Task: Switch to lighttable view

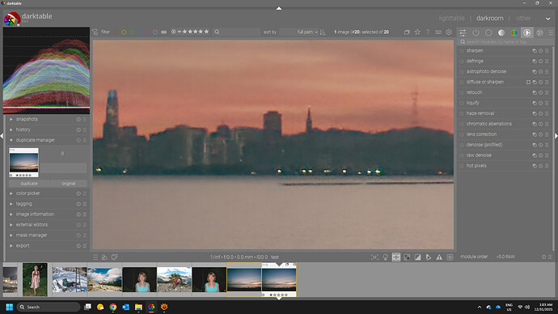Action: point(451,18)
